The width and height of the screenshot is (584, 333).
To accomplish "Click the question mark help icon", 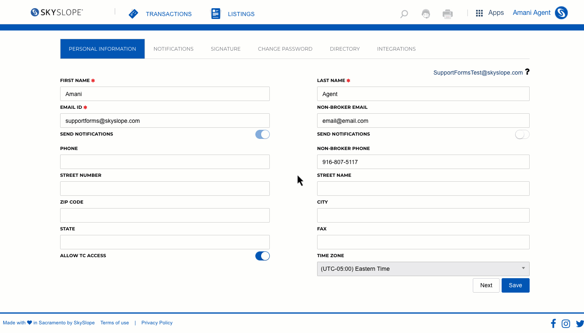I will click(527, 72).
